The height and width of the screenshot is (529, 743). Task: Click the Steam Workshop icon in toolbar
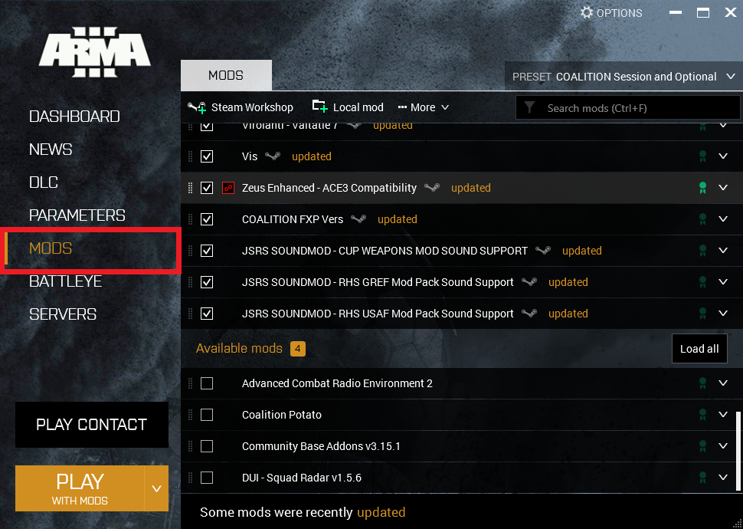point(197,107)
